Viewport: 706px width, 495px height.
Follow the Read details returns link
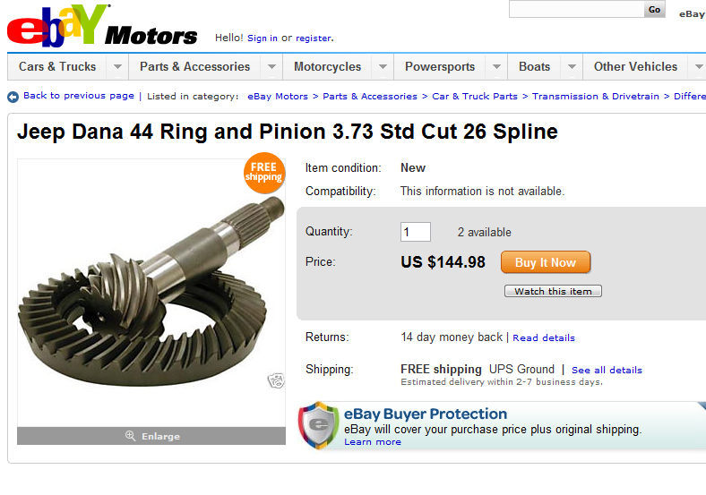pyautogui.click(x=544, y=338)
